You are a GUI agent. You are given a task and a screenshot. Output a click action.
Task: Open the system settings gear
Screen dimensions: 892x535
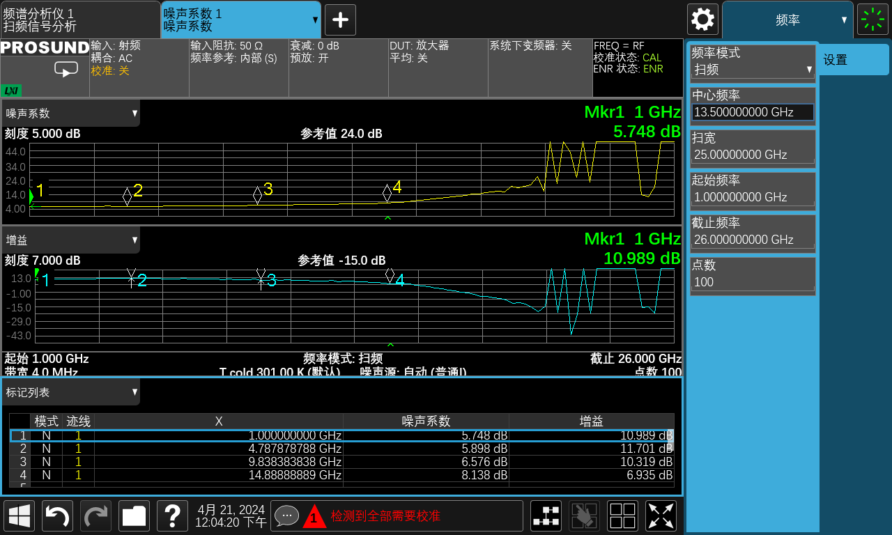click(x=702, y=19)
